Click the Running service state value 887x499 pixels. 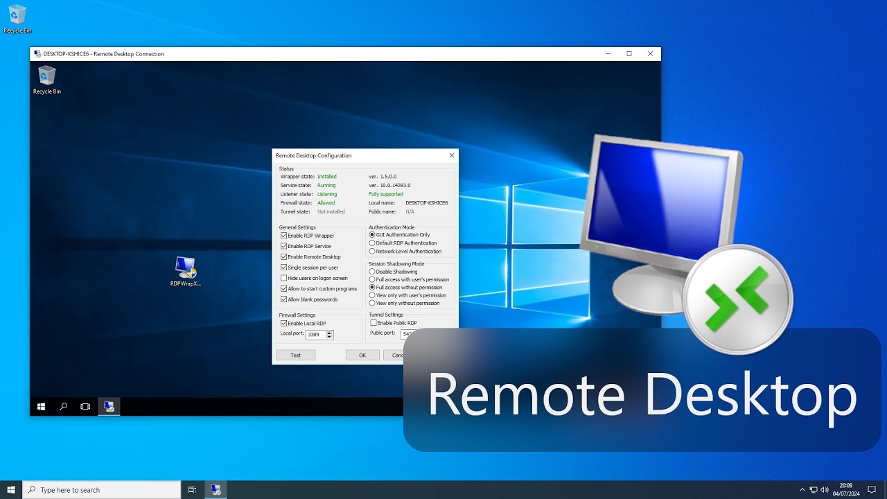[x=326, y=186]
